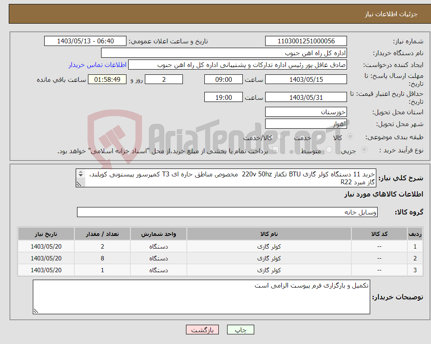
Task: Click the buyer organization name field
Action: 224,53
